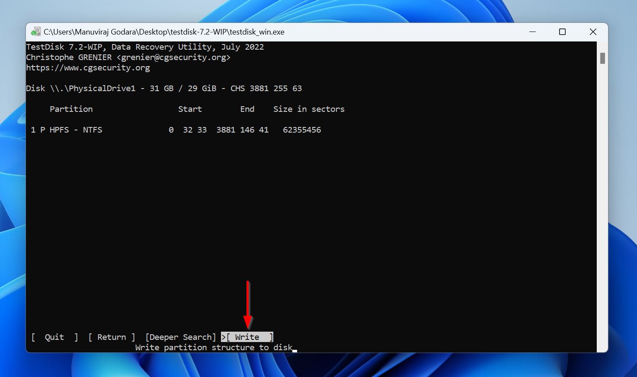Screen dimensions: 637x377
Task: Click the Size in sectors header
Action: click(309, 109)
